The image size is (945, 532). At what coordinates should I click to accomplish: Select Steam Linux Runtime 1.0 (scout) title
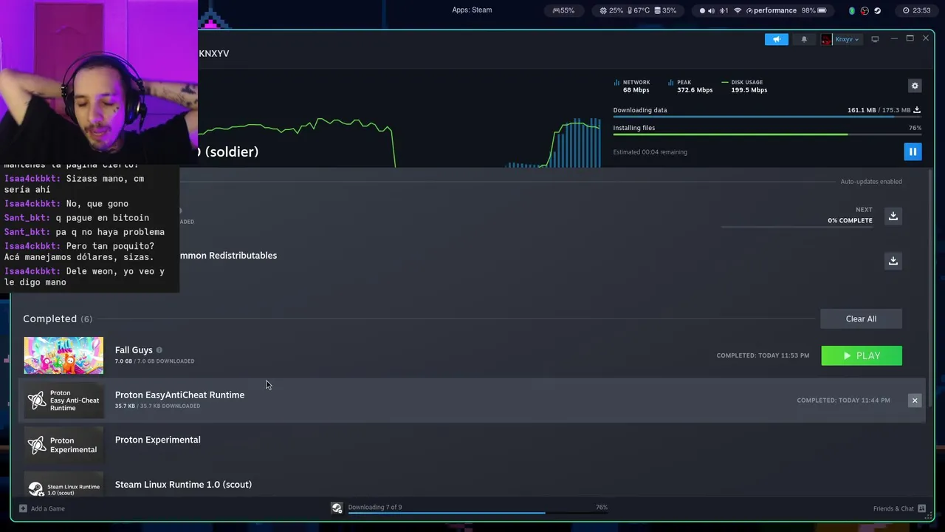[x=183, y=485]
